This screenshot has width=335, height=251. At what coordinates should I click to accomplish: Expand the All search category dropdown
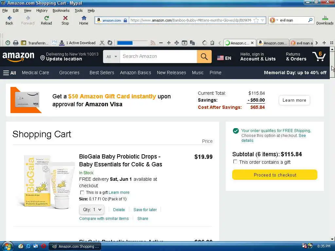tap(112, 57)
